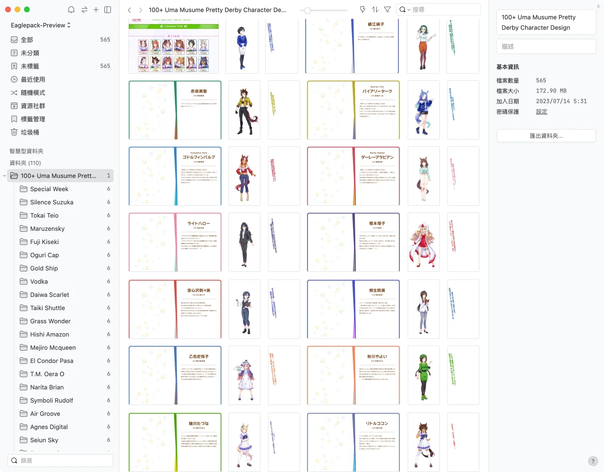
Task: Open the Special Week folder
Action: click(x=65, y=189)
